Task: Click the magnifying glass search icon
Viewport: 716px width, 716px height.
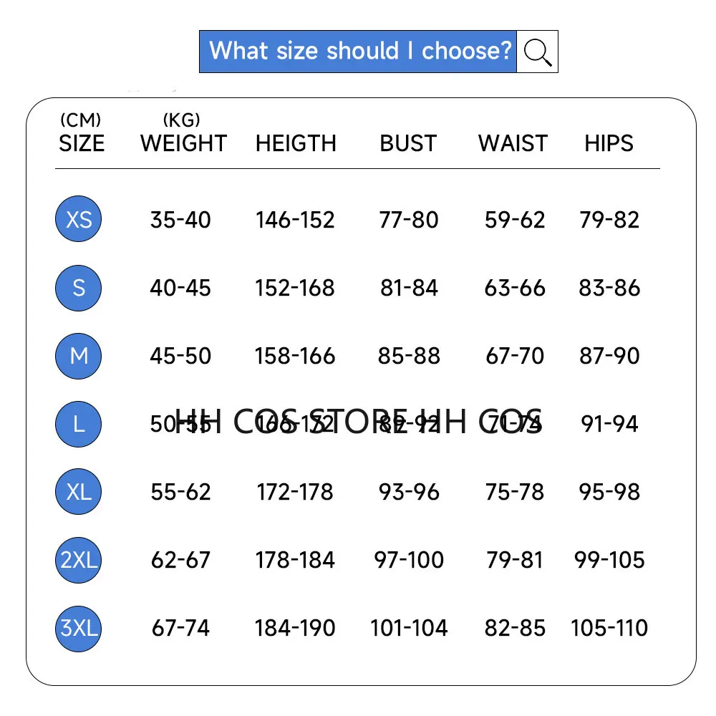Action: tap(537, 52)
